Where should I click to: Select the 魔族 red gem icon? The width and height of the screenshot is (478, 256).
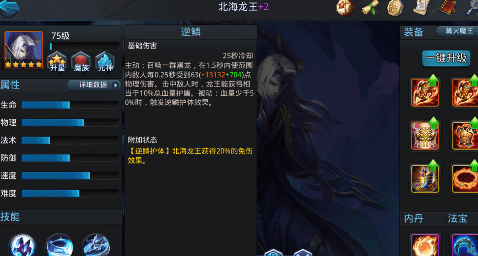click(x=81, y=62)
